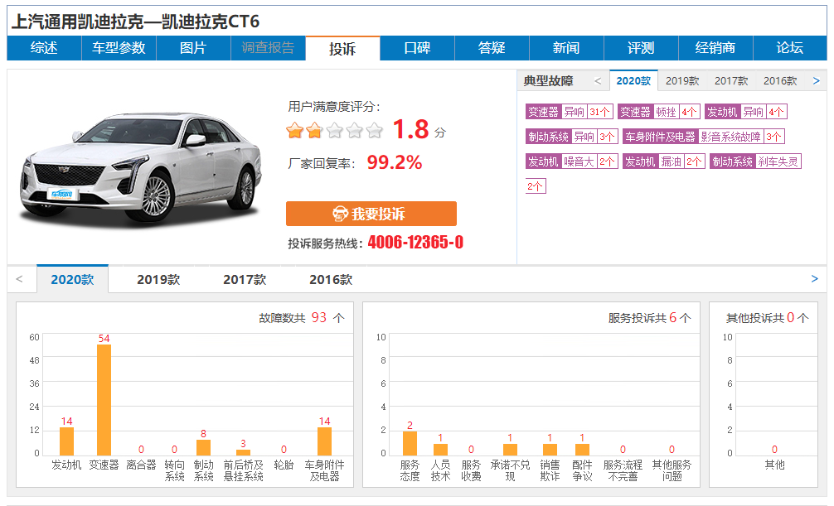The width and height of the screenshot is (834, 506).
Task: Click the 离合器 axis label
Action: point(141,465)
